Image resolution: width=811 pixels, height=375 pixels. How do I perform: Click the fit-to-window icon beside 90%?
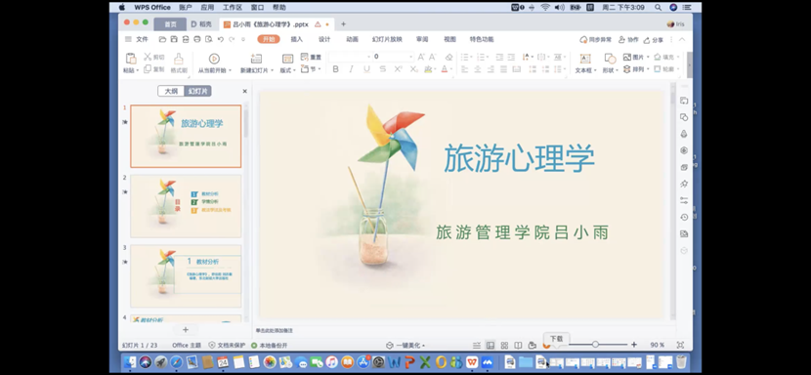680,345
